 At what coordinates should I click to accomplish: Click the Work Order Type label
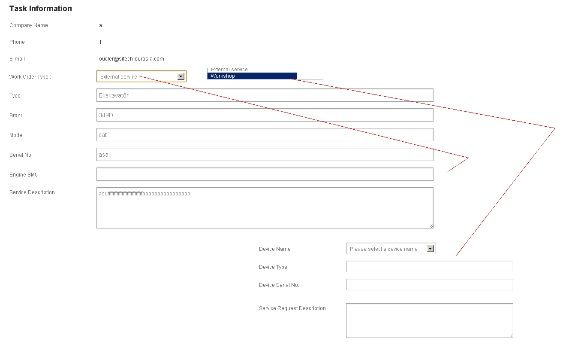tap(30, 77)
